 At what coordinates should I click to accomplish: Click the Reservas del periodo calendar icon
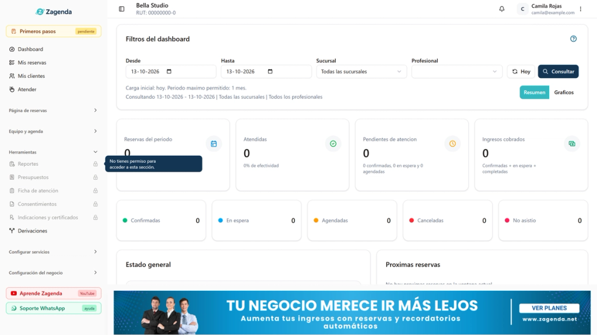(213, 144)
